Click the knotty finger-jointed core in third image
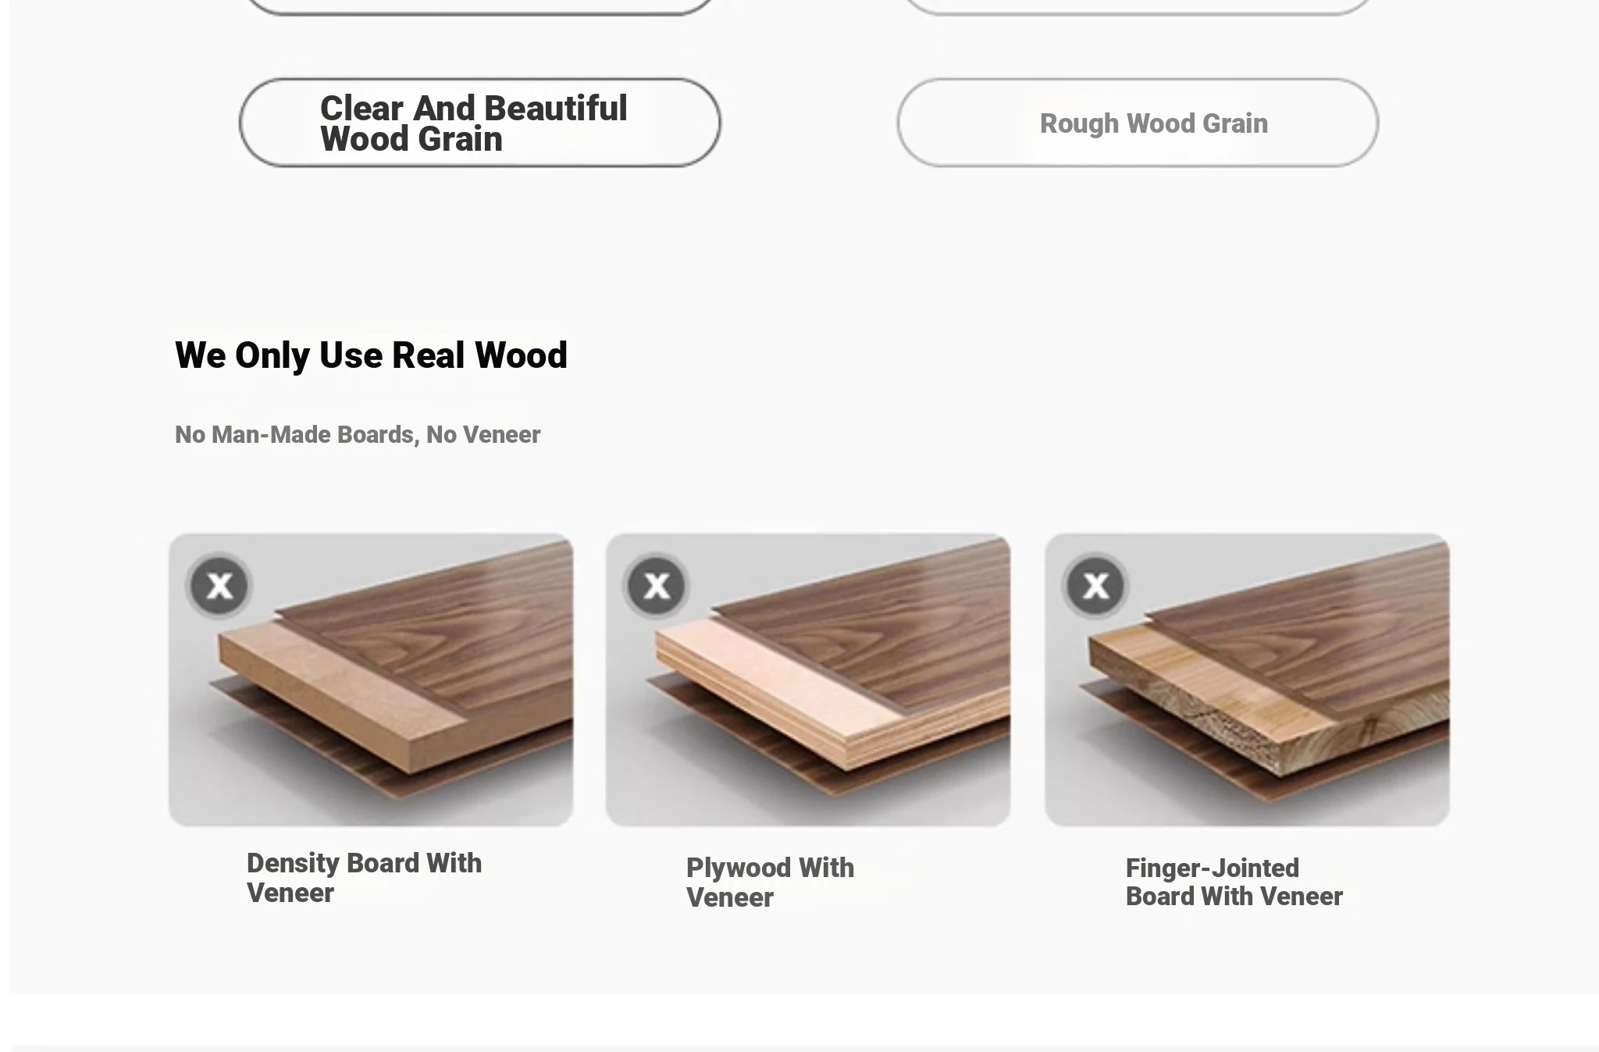The width and height of the screenshot is (1599, 1052). click(1202, 703)
